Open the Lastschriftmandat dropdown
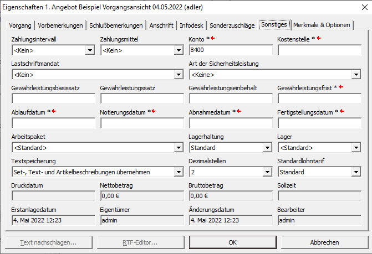Screen dimensions: 372x254 179,75
